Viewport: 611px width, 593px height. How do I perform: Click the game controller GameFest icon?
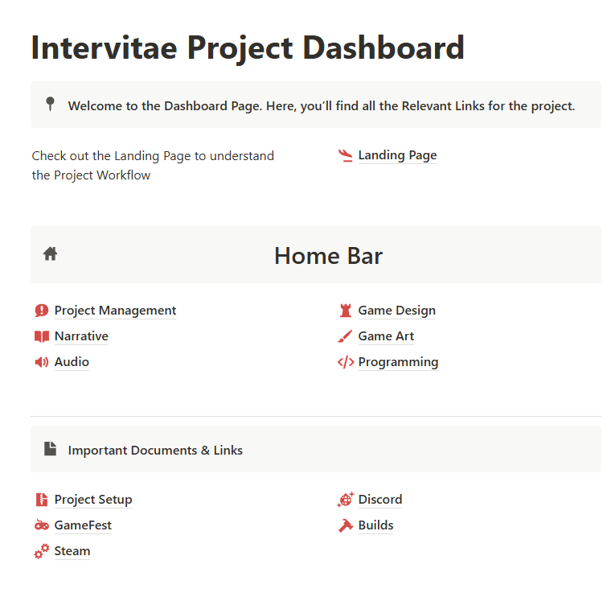(42, 525)
